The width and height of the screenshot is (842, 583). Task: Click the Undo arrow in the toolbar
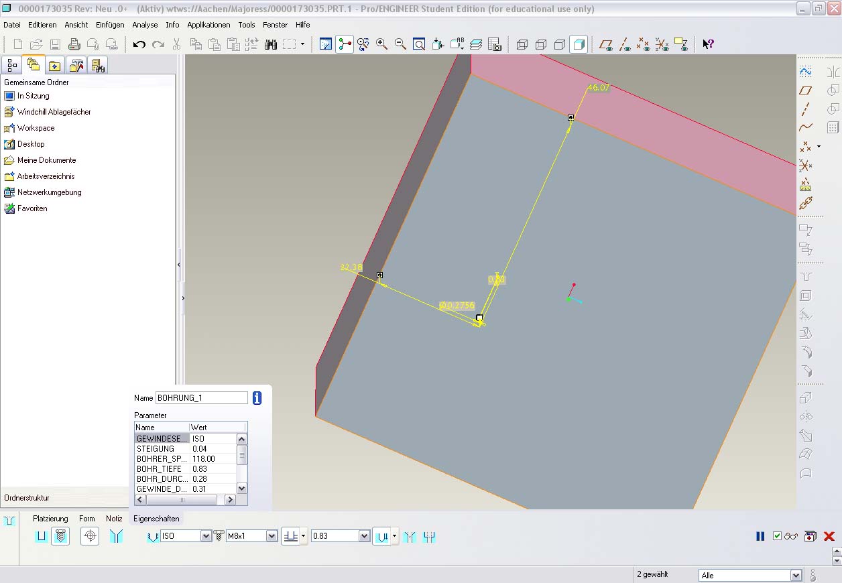pyautogui.click(x=139, y=45)
